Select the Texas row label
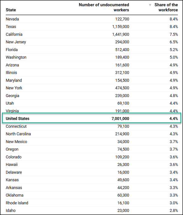Screen dimensions: 183x215 (x=11, y=27)
